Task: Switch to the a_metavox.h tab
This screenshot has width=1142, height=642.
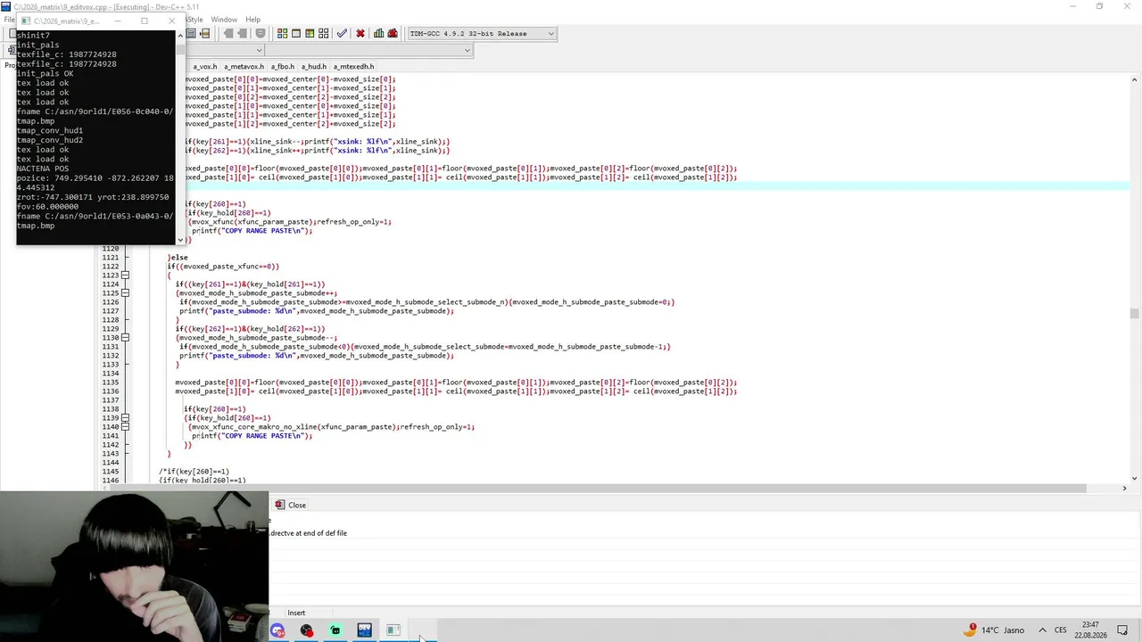Action: (x=244, y=67)
